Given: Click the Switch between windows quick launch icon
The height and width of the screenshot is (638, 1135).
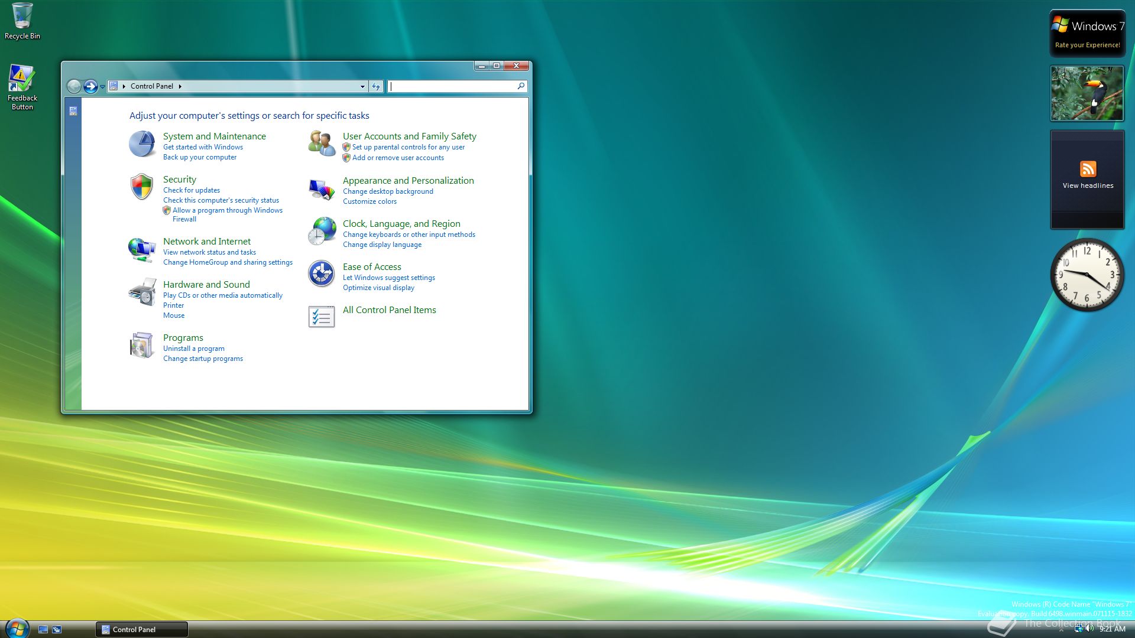Looking at the screenshot, I should (57, 630).
